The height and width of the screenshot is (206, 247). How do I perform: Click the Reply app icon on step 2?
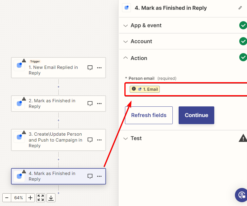(19, 104)
